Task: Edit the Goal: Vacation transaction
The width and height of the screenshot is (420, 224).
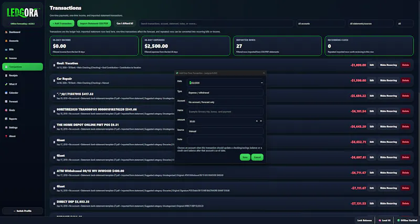Action: pos(372,65)
